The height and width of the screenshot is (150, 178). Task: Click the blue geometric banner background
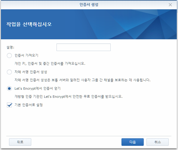click(114, 24)
